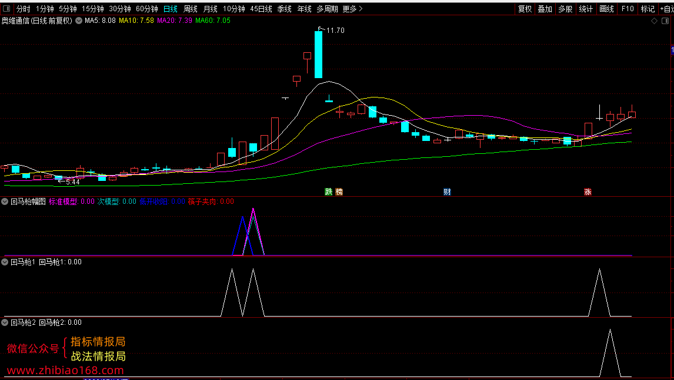Image resolution: width=674 pixels, height=380 pixels.
Task: Click the green 跌 event marker
Action: [x=328, y=192]
